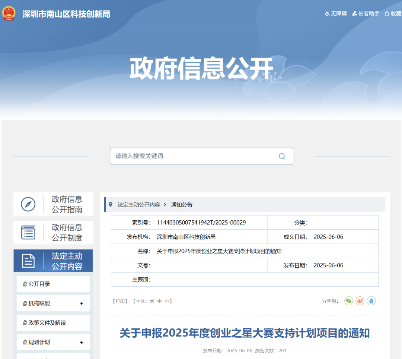Click the blue article headline

(x=245, y=333)
